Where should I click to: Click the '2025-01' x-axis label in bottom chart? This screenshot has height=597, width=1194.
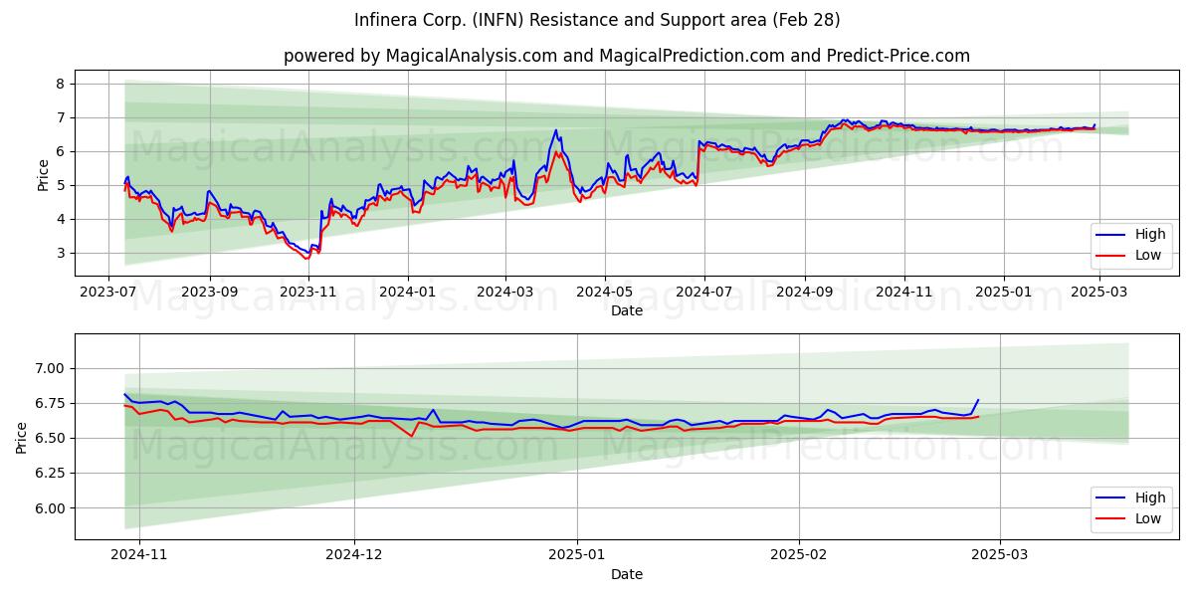tap(577, 556)
